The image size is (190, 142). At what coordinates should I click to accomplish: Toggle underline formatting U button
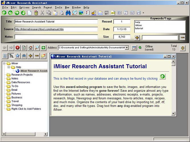pos(132,13)
